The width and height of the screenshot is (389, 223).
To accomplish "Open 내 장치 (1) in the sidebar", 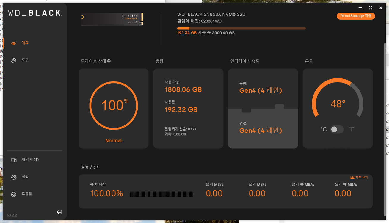I will tap(30, 160).
